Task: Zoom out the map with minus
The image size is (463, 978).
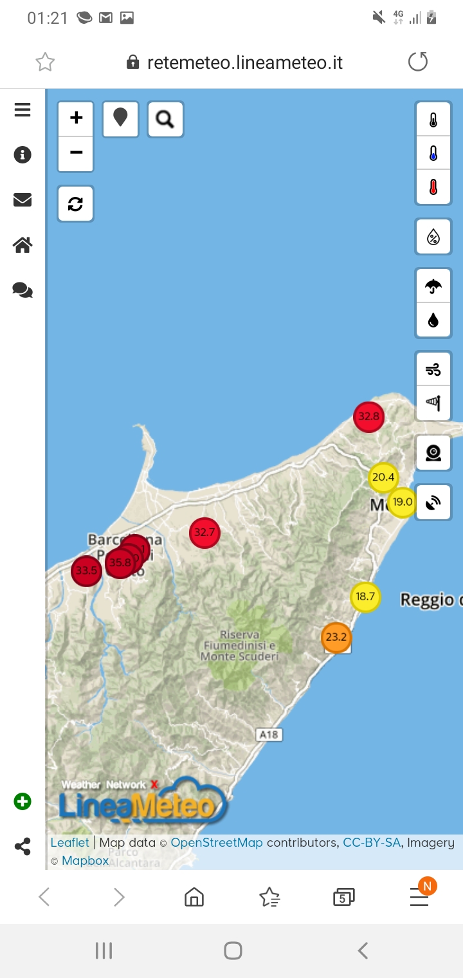Action: pos(76,153)
